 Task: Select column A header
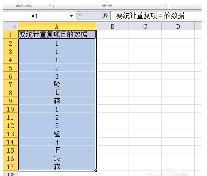(x=57, y=26)
